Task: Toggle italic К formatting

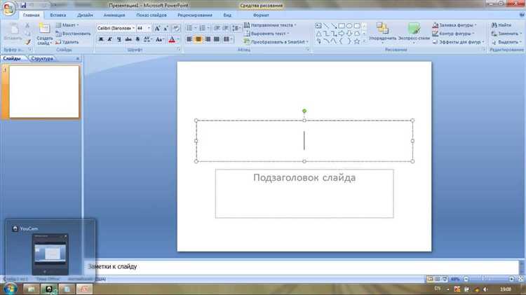Action: [x=109, y=39]
